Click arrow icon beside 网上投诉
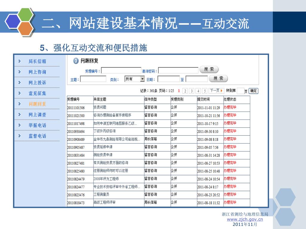This screenshot has height=229, width=306. [19, 82]
